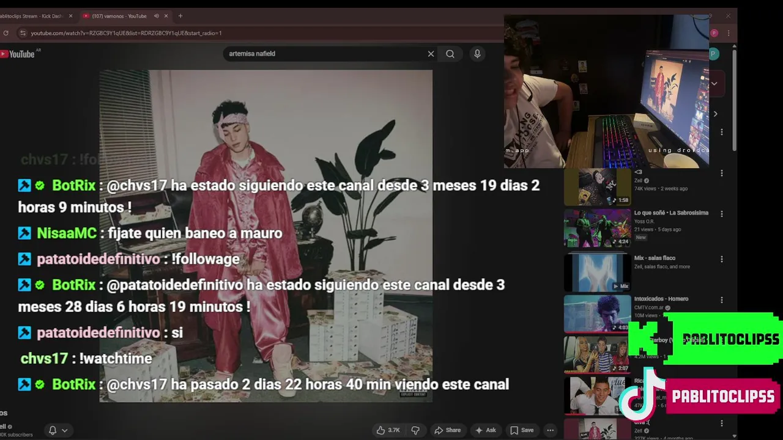Open the video thumbnail with 2:07 duration
Screen dimensions: 783x440
(x=597, y=354)
